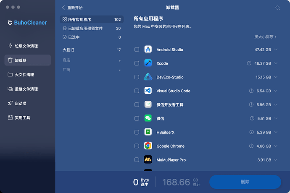Image resolution: width=290 pixels, height=193 pixels.
Task: Click the folder icon for 大文件清理
Action: click(10, 74)
